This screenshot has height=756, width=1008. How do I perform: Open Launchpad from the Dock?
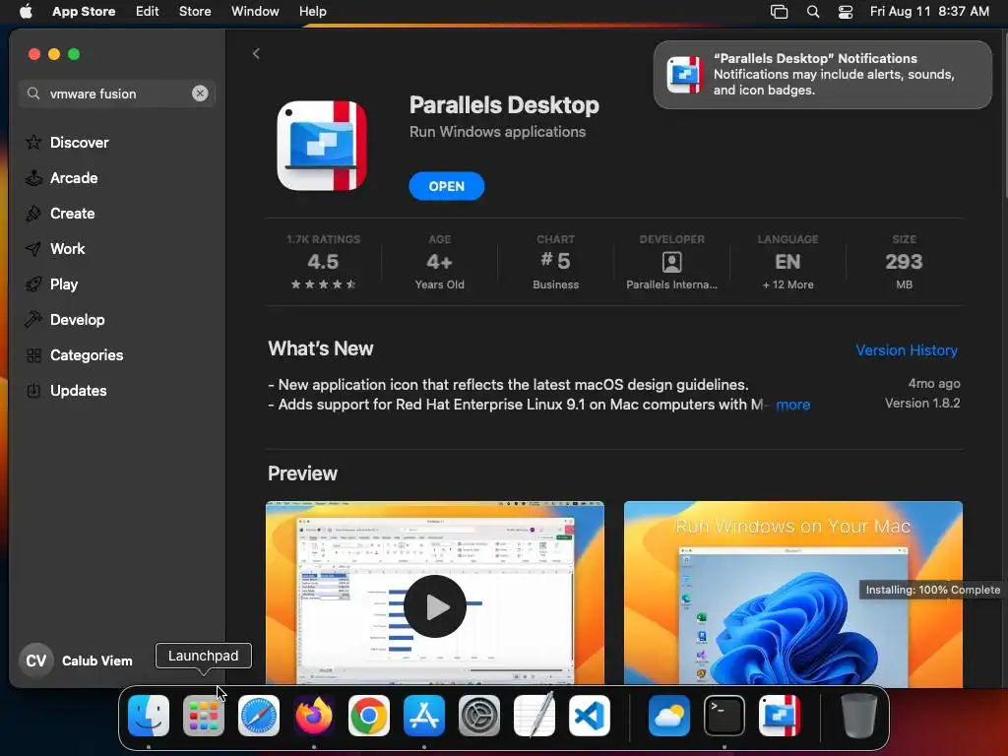(x=204, y=716)
